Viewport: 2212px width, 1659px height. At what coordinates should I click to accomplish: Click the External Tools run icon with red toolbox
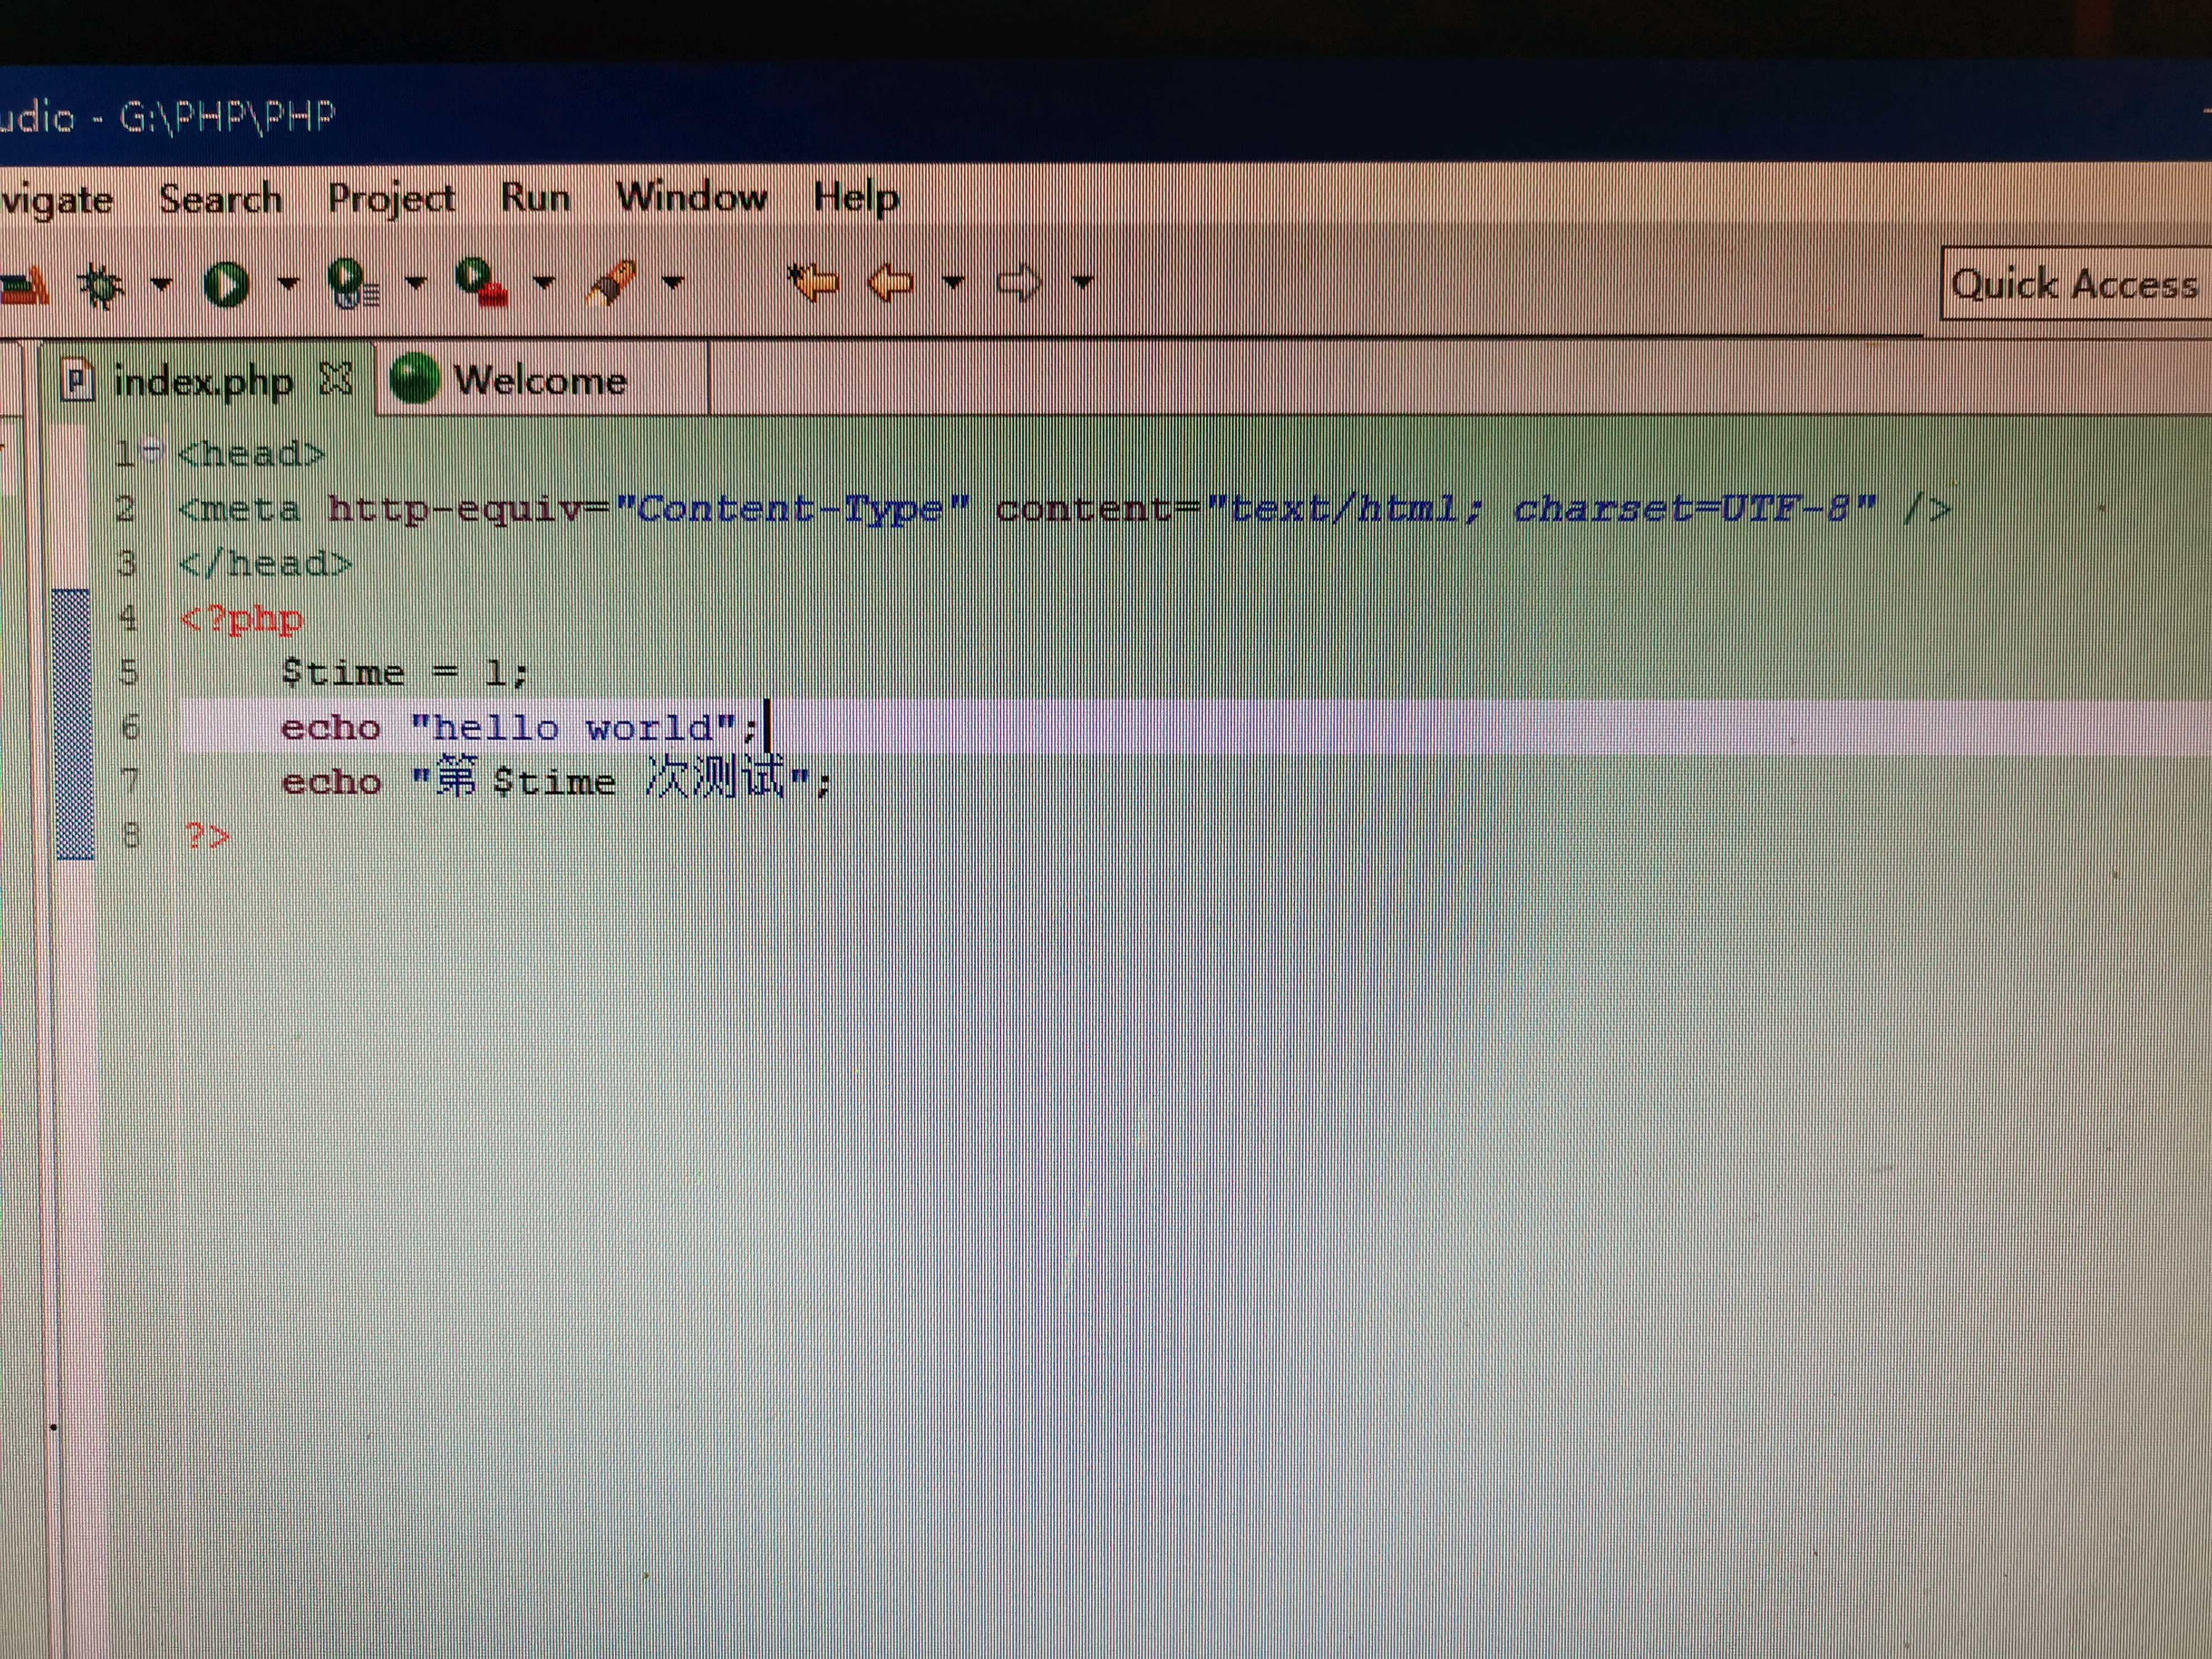481,282
